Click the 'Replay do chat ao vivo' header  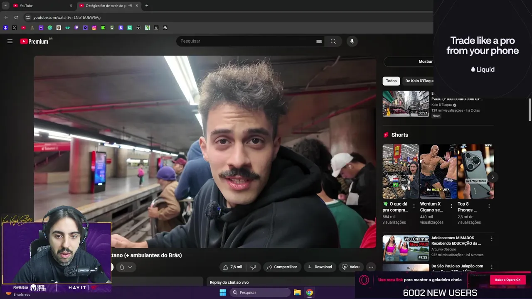[229, 282]
